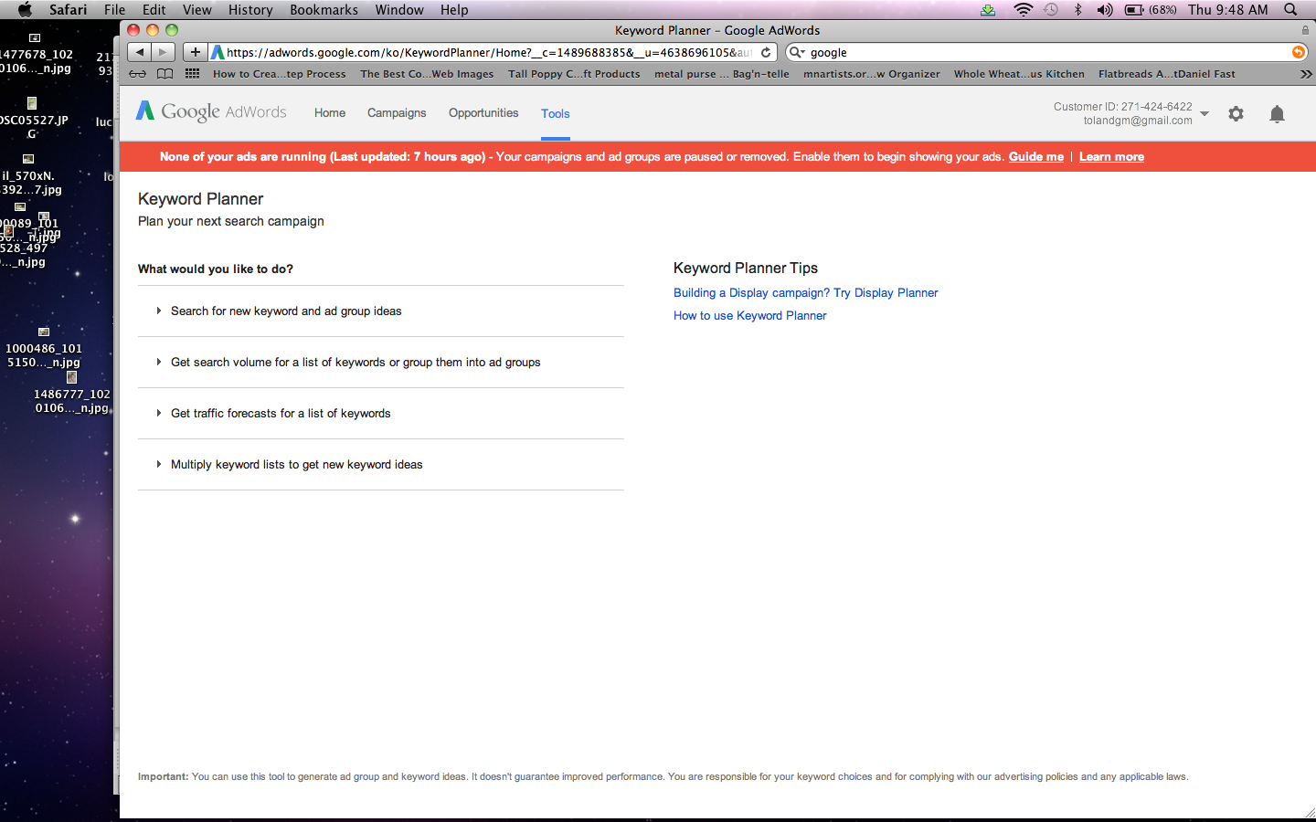This screenshot has width=1316, height=822.
Task: Check battery status at 68%
Action: [x=1150, y=9]
